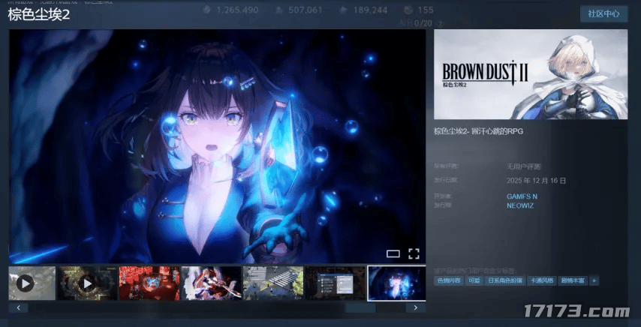Screen dimensions: 641x327
Task: Click the theater mode rectangle icon
Action: tap(393, 253)
